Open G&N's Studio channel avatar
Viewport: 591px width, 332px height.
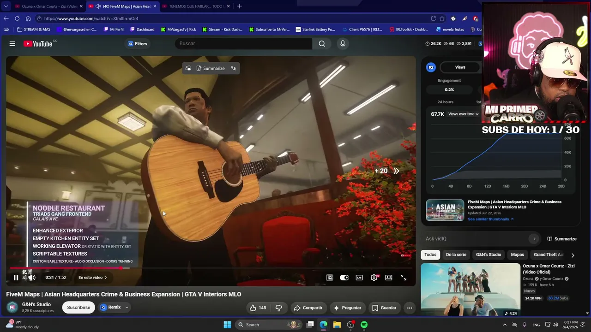point(12,307)
